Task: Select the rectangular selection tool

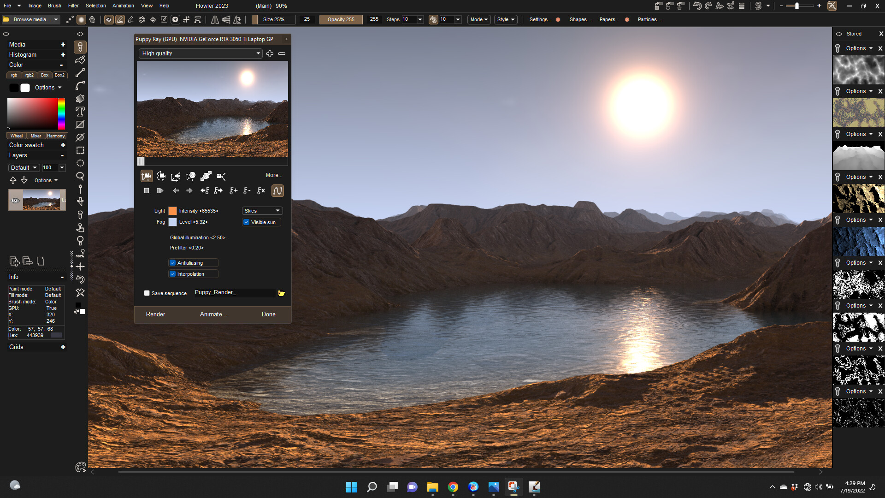Action: click(x=80, y=150)
